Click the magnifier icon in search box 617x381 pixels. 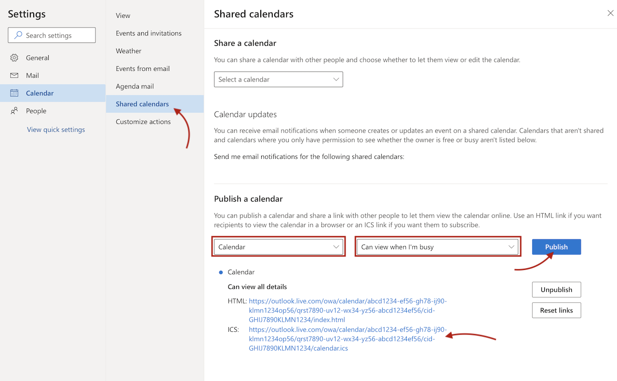[18, 35]
